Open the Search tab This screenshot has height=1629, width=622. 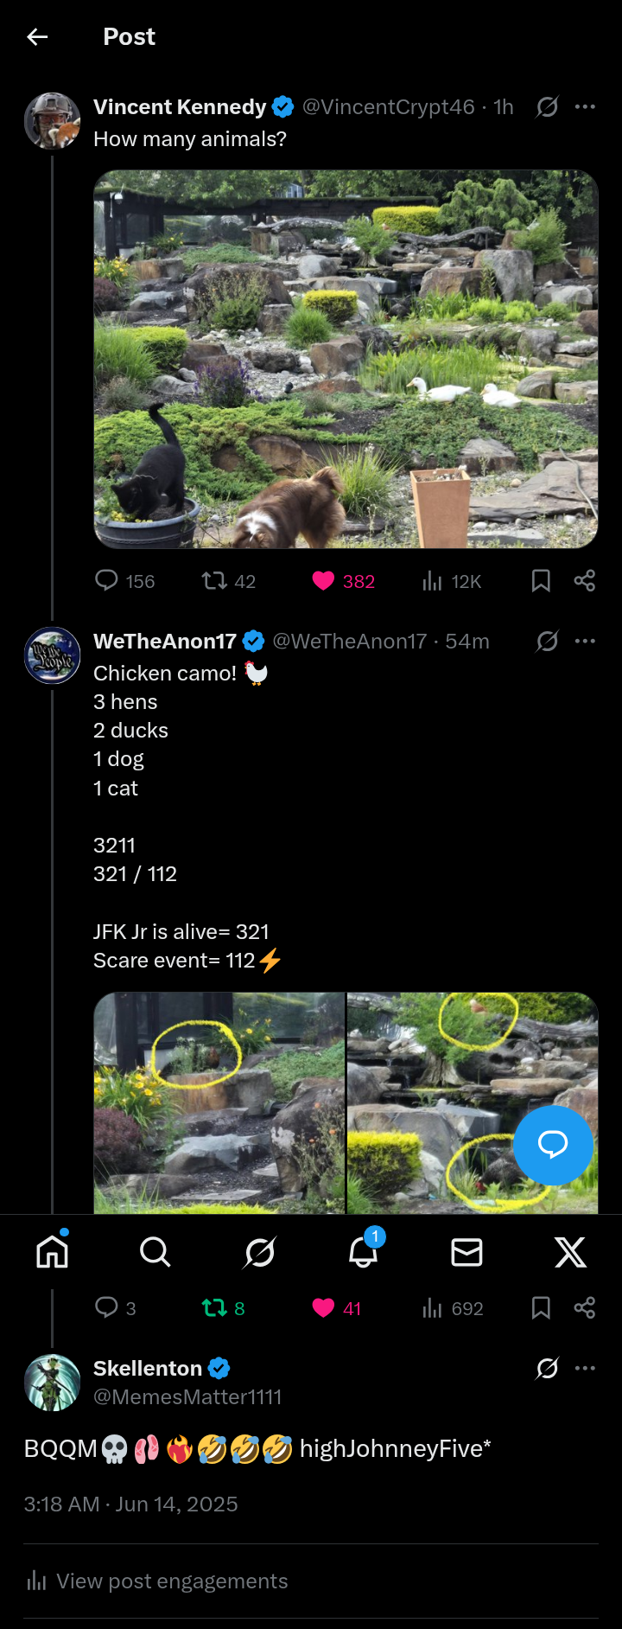pos(155,1251)
